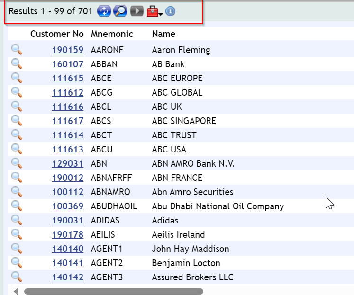Click magnifier icon for Assured Brokers LLC
Viewport: 354px width, 295px height.
[x=17, y=277]
